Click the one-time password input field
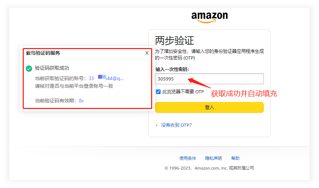The height and width of the screenshot is (188, 319). click(x=209, y=79)
